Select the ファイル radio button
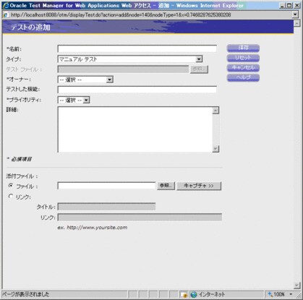 (11, 186)
